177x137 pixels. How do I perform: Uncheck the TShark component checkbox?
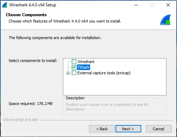pyautogui.click(x=74, y=67)
